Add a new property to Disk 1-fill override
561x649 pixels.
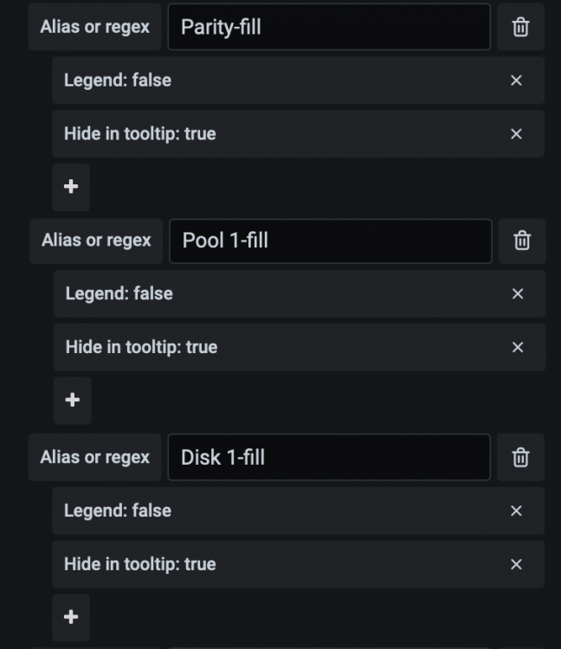(71, 617)
